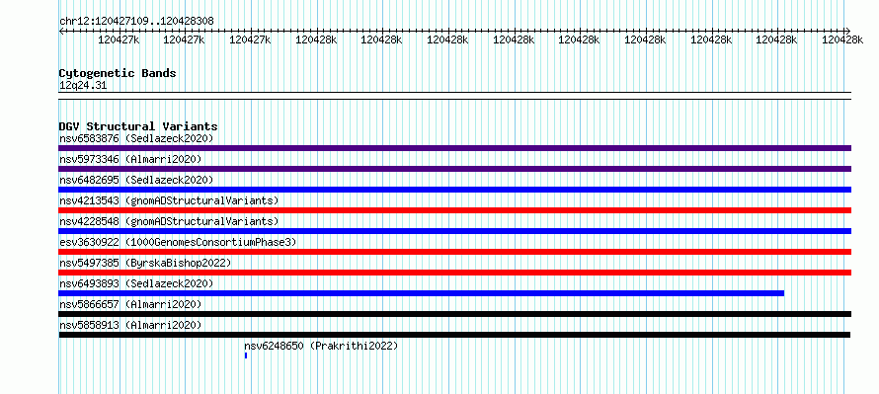Click the left arrowhead of the coordinate ruler
Image resolution: width=879 pixels, height=394 pixels.
[61, 31]
